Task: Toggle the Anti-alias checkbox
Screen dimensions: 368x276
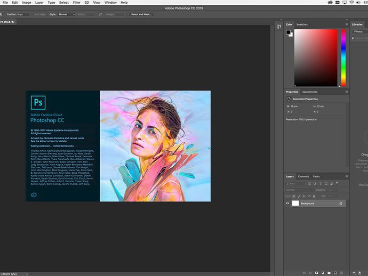Action: [39, 14]
